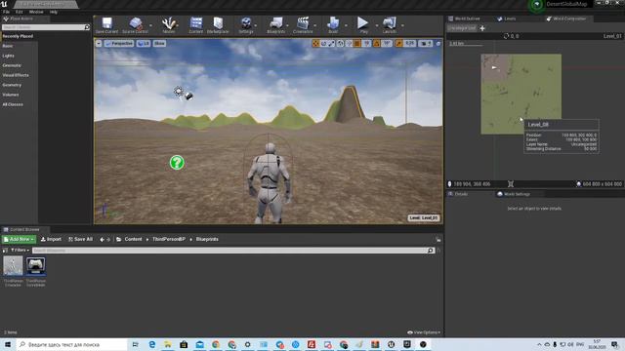Select Recently Placed category
This screenshot has width=625, height=351.
[x=18, y=36]
